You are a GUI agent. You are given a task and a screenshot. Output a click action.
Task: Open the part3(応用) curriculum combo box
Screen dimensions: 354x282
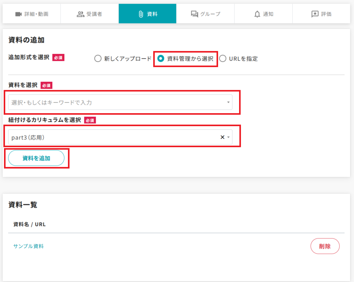[x=111, y=137]
